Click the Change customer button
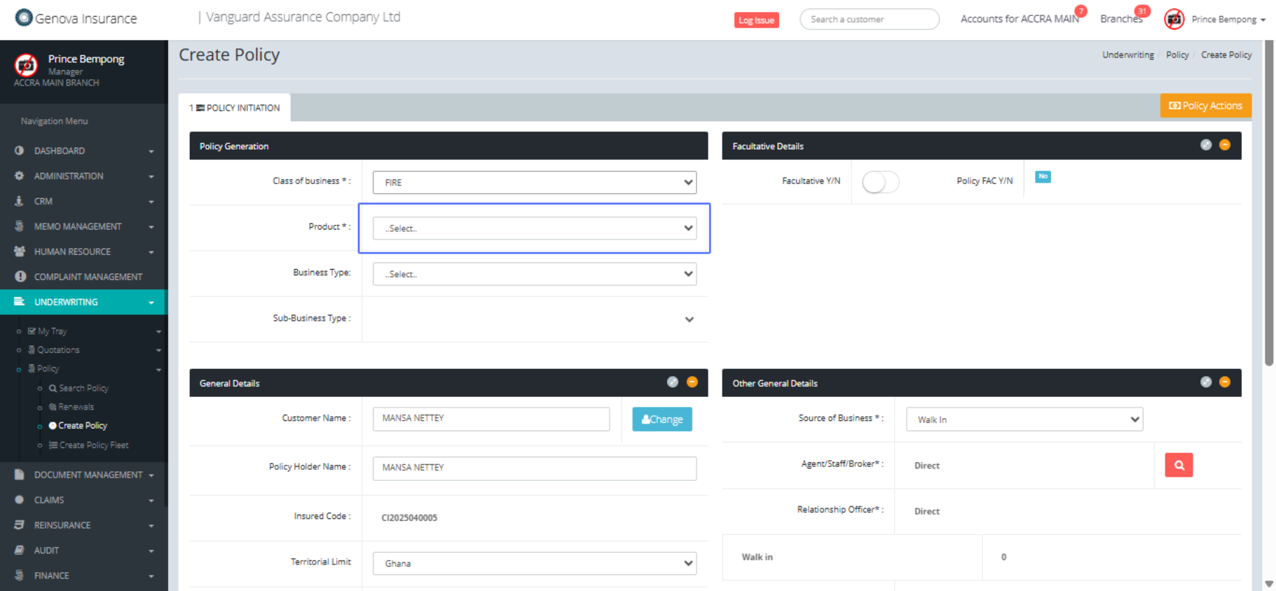The width and height of the screenshot is (1276, 591). pyautogui.click(x=661, y=419)
